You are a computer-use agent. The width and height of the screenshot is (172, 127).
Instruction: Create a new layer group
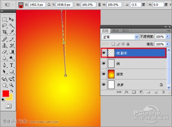pos(148,92)
